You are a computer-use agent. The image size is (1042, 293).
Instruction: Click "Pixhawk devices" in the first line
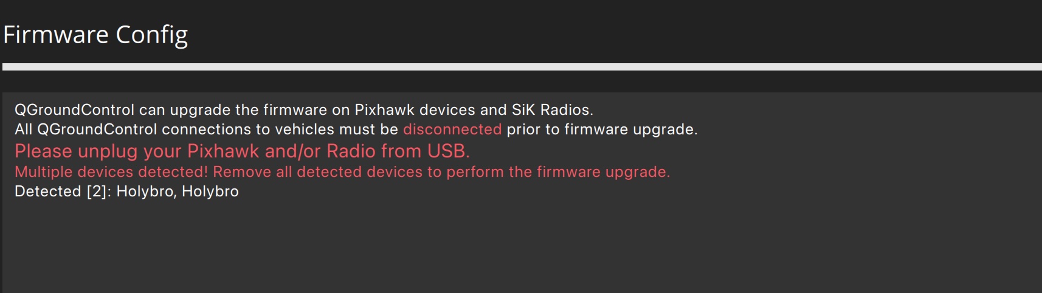415,110
